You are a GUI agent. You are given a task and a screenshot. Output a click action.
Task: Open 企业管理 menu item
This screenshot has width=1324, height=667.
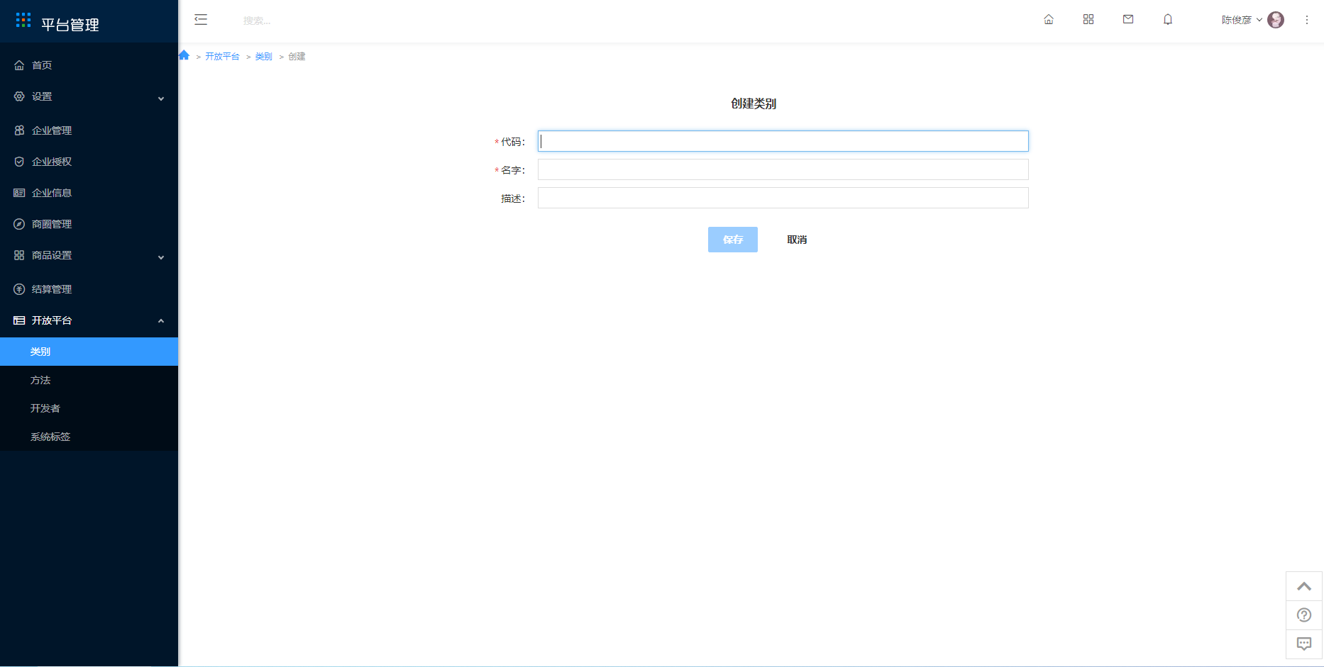[89, 130]
